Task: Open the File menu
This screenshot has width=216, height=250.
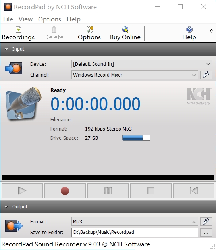Action: click(8, 19)
